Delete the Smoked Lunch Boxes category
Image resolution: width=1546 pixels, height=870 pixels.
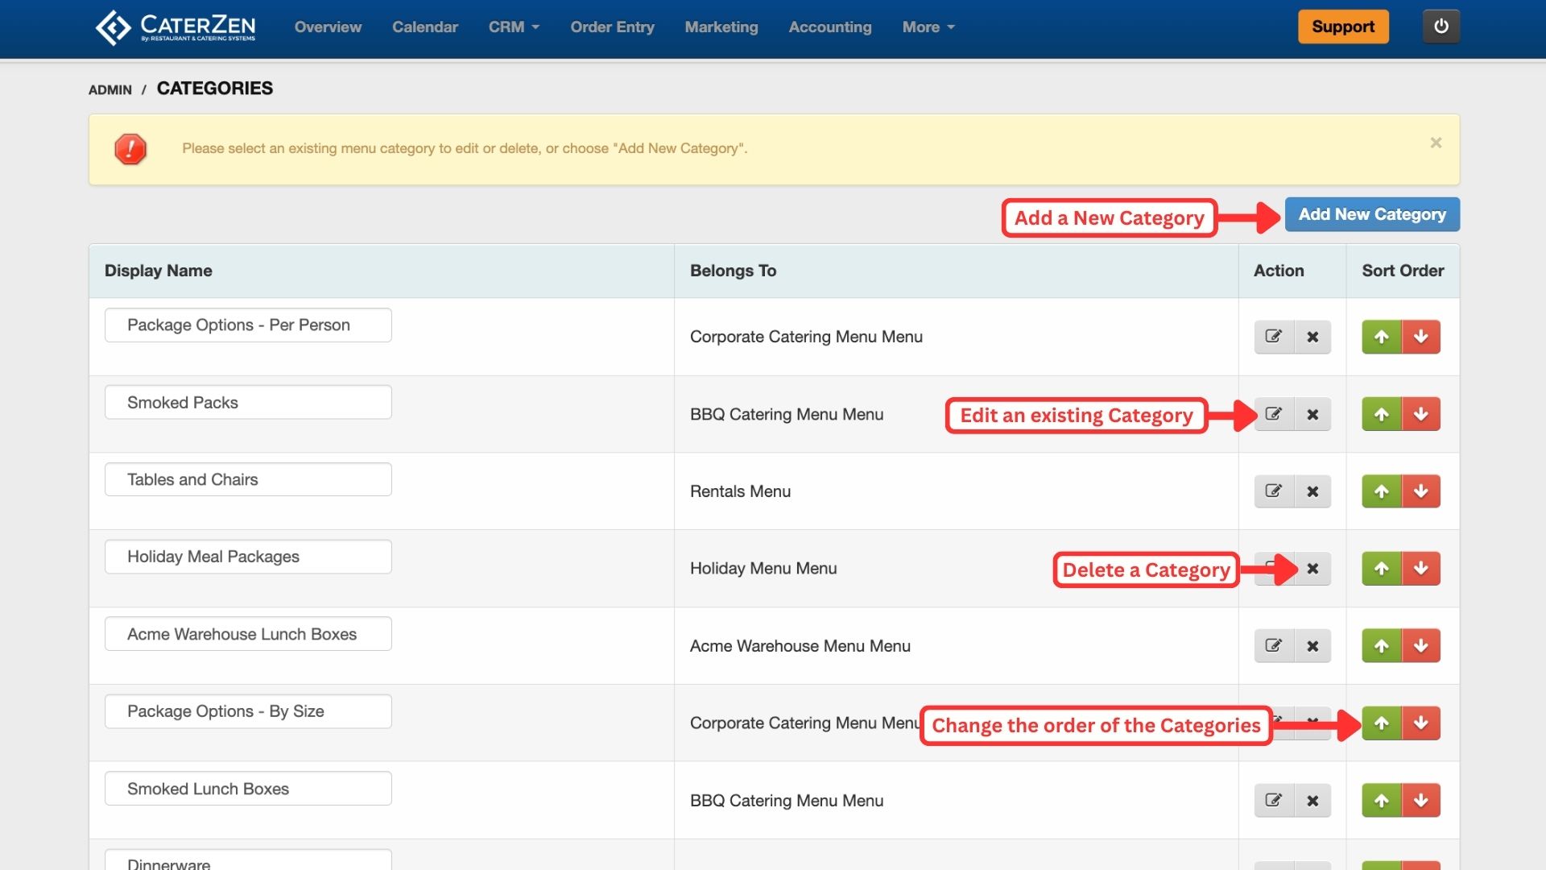click(x=1312, y=801)
